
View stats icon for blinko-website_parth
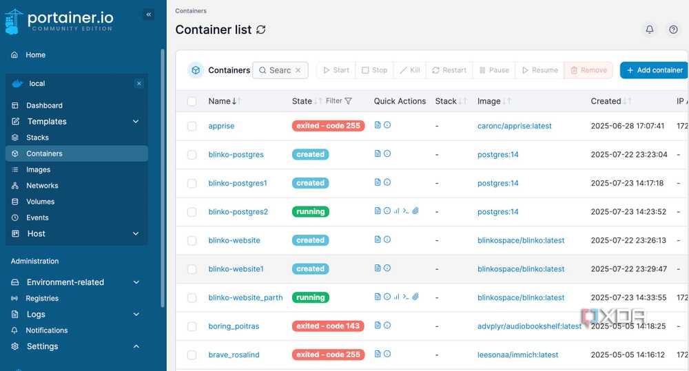pos(396,297)
